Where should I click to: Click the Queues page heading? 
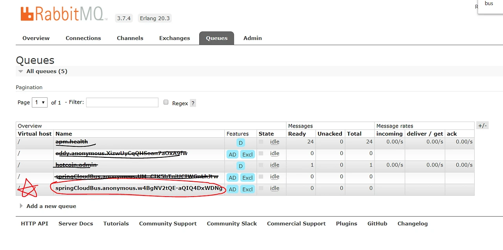pyautogui.click(x=35, y=60)
